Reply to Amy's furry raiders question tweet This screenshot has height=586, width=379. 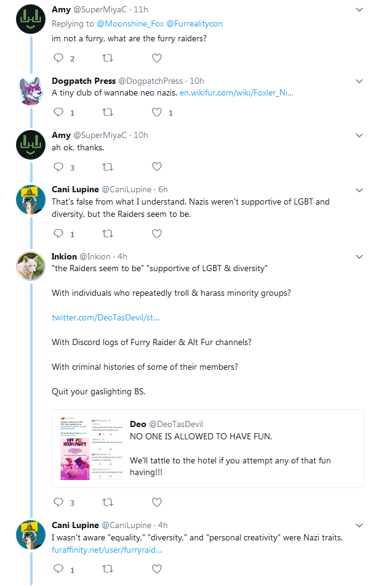point(58,58)
